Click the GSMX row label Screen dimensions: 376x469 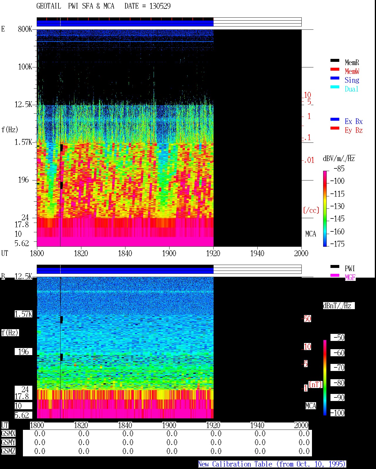pos(8,433)
